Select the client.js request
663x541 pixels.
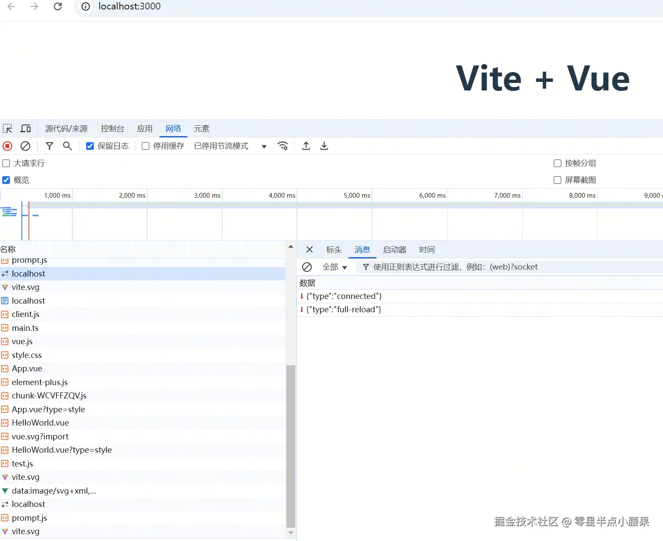[x=143, y=314]
